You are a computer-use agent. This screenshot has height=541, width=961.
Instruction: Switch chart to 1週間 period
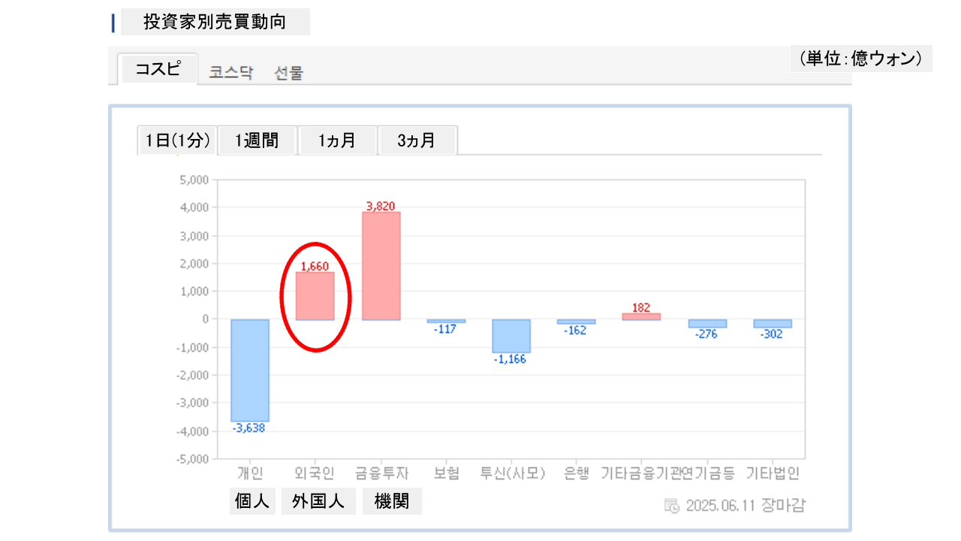pyautogui.click(x=257, y=141)
